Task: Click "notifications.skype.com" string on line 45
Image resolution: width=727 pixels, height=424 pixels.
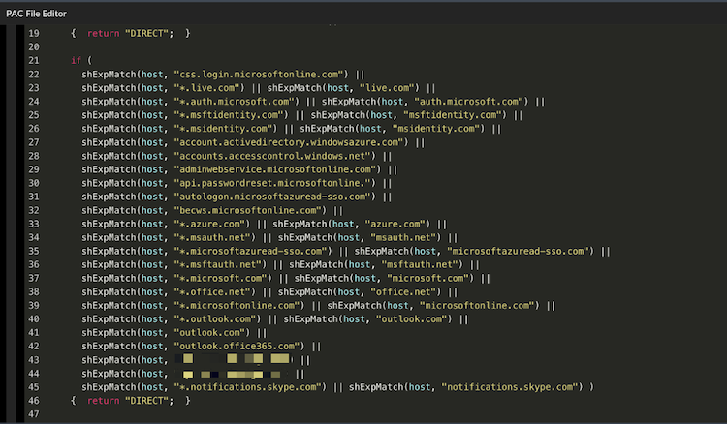Action: pyautogui.click(x=512, y=387)
